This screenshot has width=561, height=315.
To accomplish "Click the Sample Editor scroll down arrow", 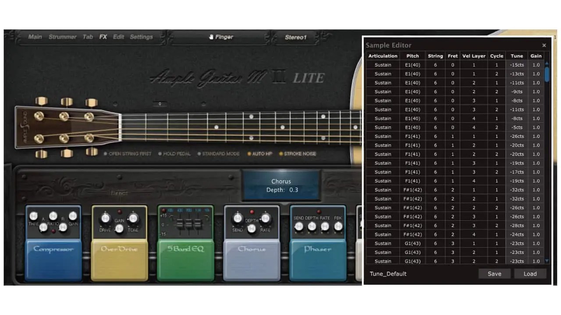I will (547, 261).
